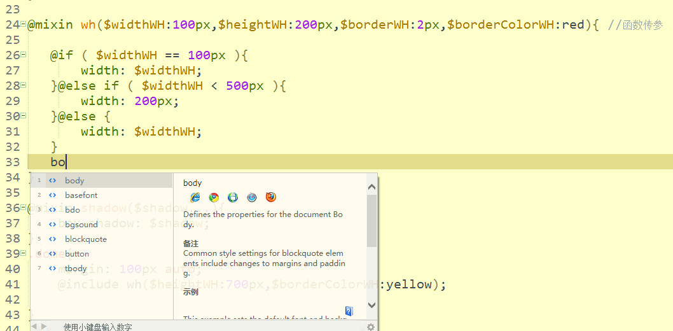This screenshot has height=331, width=673.
Task: Fold the @else block on line 30
Action: (x=23, y=116)
